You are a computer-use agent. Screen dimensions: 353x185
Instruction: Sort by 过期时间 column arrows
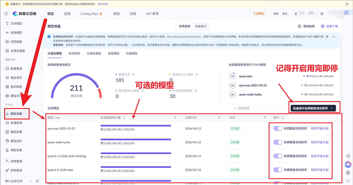pyautogui.click(x=219, y=118)
